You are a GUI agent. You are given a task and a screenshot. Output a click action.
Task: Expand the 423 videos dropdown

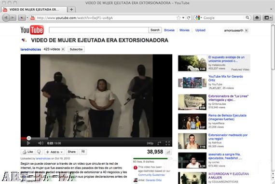coord(63,49)
